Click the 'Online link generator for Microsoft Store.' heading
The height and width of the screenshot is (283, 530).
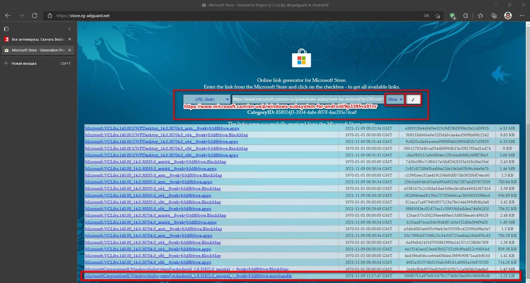pyautogui.click(x=302, y=80)
